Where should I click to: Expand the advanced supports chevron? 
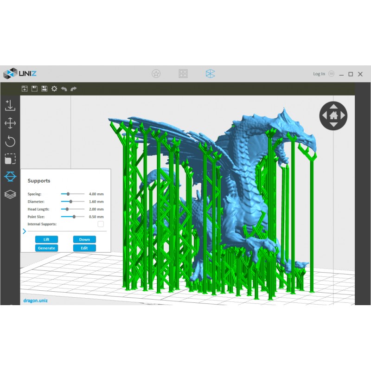pyautogui.click(x=24, y=231)
